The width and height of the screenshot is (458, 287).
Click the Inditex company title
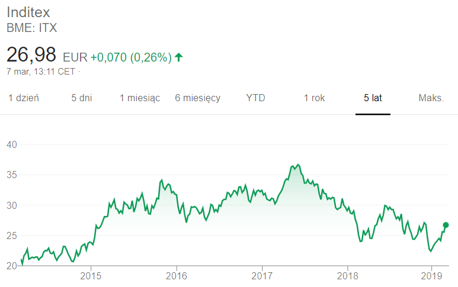(28, 12)
